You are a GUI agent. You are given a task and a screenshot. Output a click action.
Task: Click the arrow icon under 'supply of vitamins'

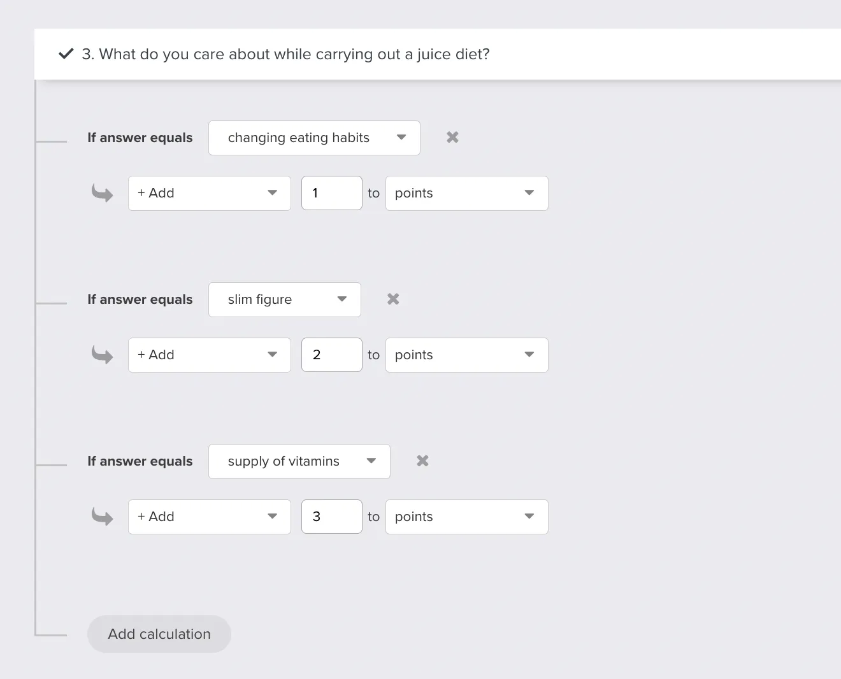point(102,517)
